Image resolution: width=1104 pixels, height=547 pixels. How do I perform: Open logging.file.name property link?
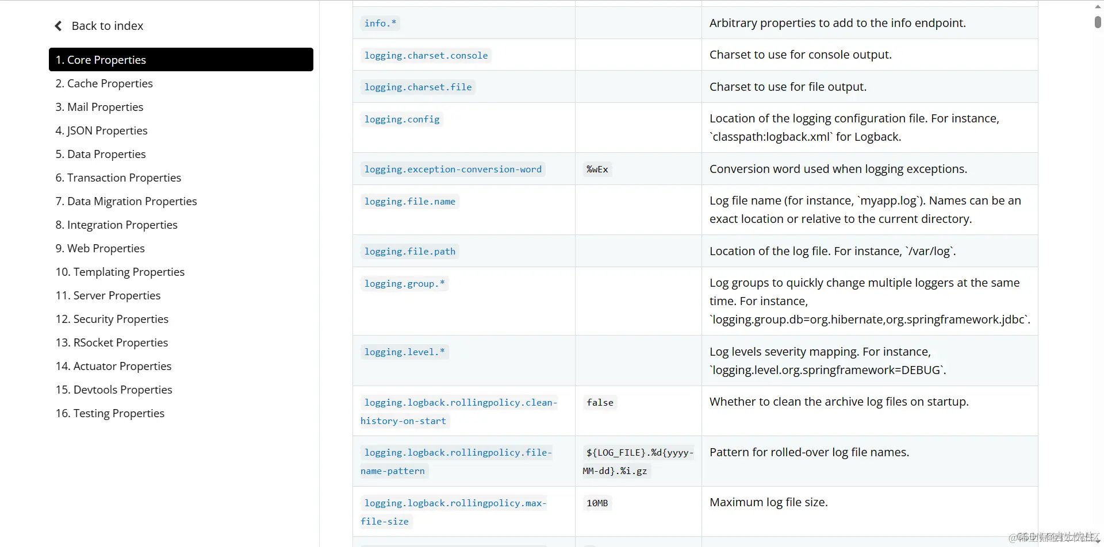tap(410, 201)
